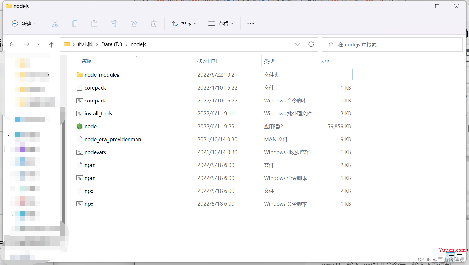
Task: Select the green node application icon
Action: [80, 126]
